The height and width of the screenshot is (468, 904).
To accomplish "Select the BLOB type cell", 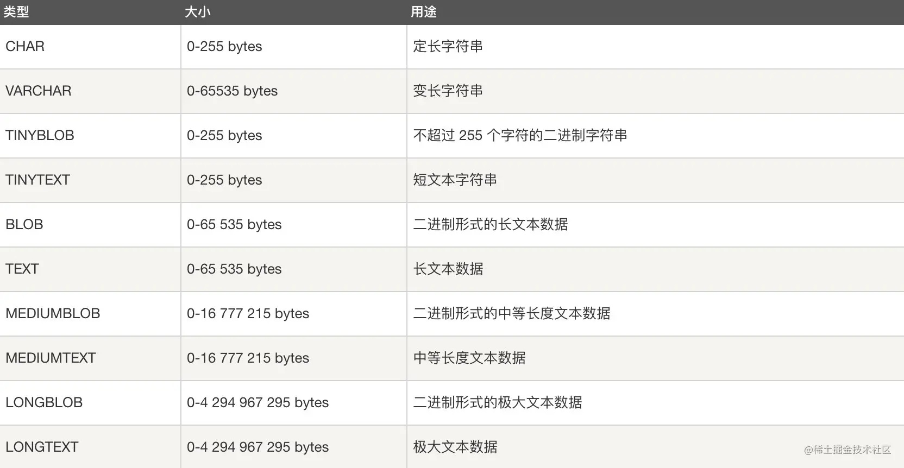I will 24,225.
